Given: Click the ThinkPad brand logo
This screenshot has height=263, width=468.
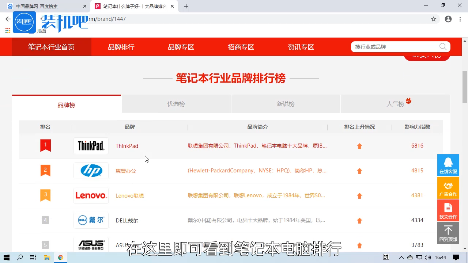Looking at the screenshot, I should click(x=91, y=145).
